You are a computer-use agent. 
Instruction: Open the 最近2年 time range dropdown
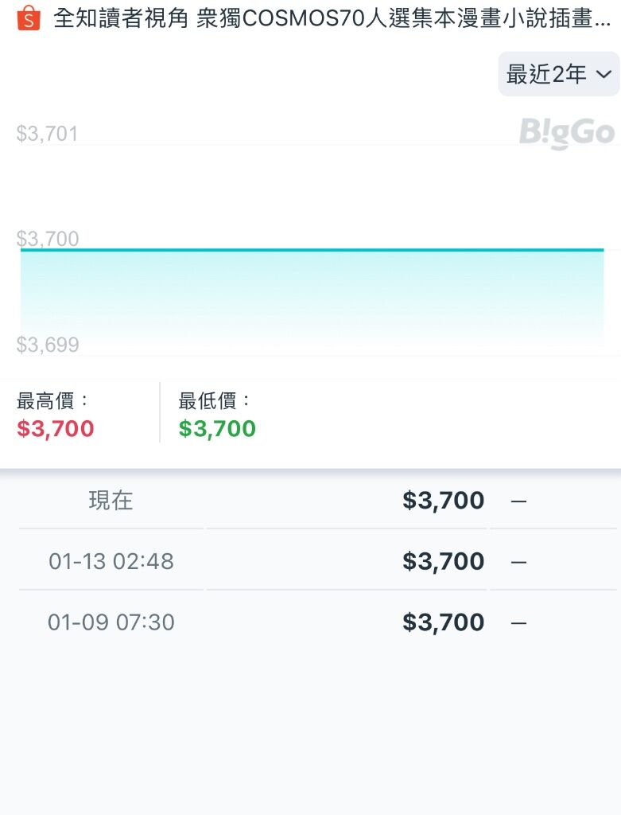pyautogui.click(x=559, y=74)
